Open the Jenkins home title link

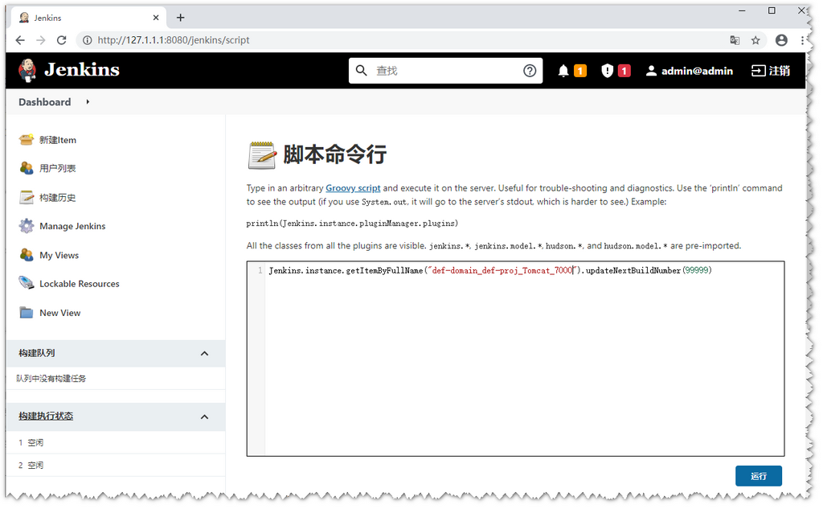(82, 70)
